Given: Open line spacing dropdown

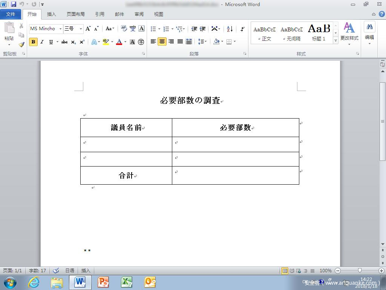Looking at the screenshot, I should coord(202,42).
